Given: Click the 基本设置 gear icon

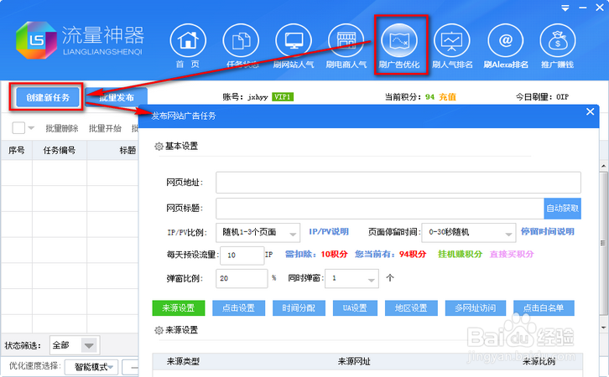Looking at the screenshot, I should point(159,147).
